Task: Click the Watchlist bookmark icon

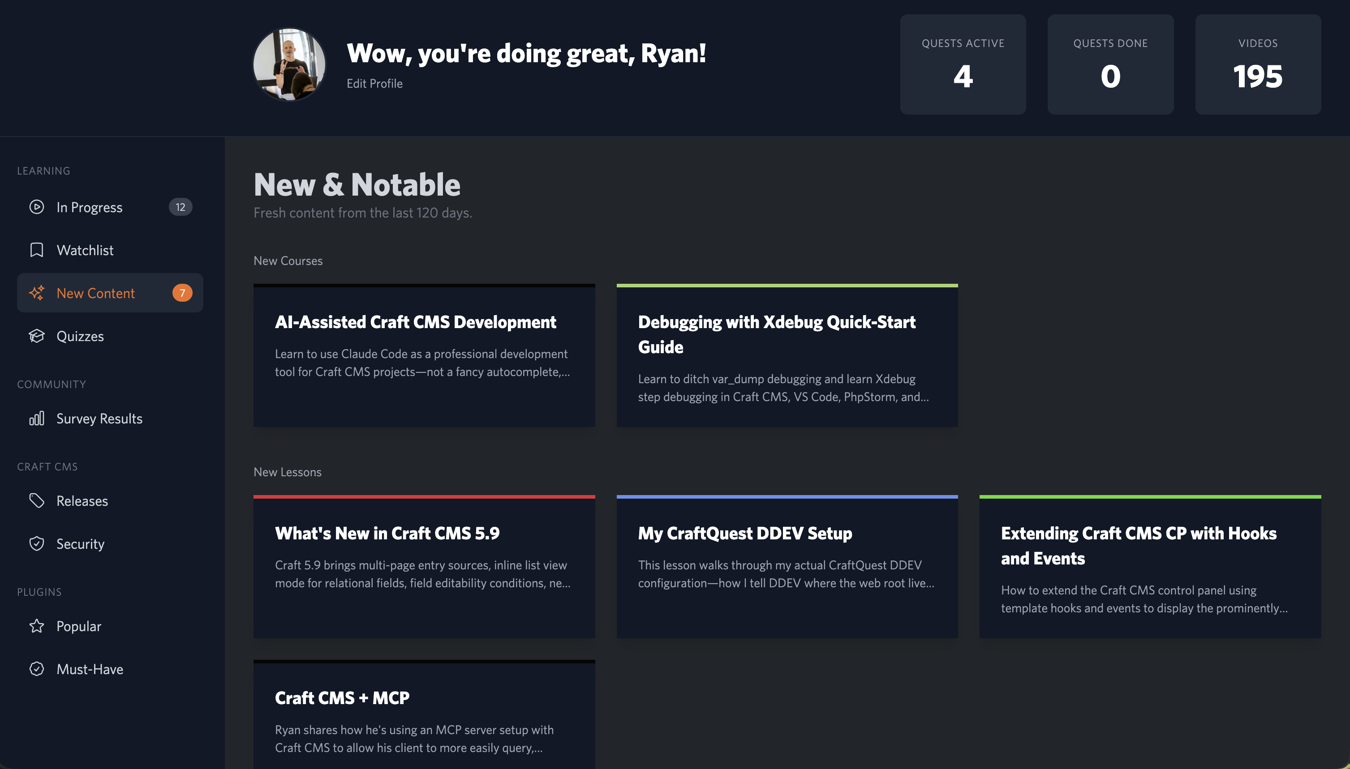Action: [x=36, y=250]
